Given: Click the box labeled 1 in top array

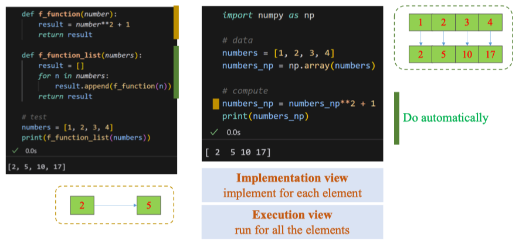Looking at the screenshot, I should click(x=420, y=23).
